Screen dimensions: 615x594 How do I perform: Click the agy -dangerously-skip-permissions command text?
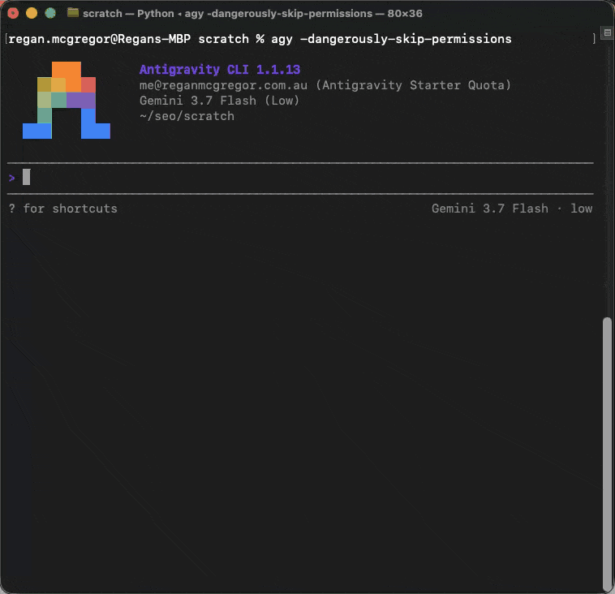click(391, 39)
